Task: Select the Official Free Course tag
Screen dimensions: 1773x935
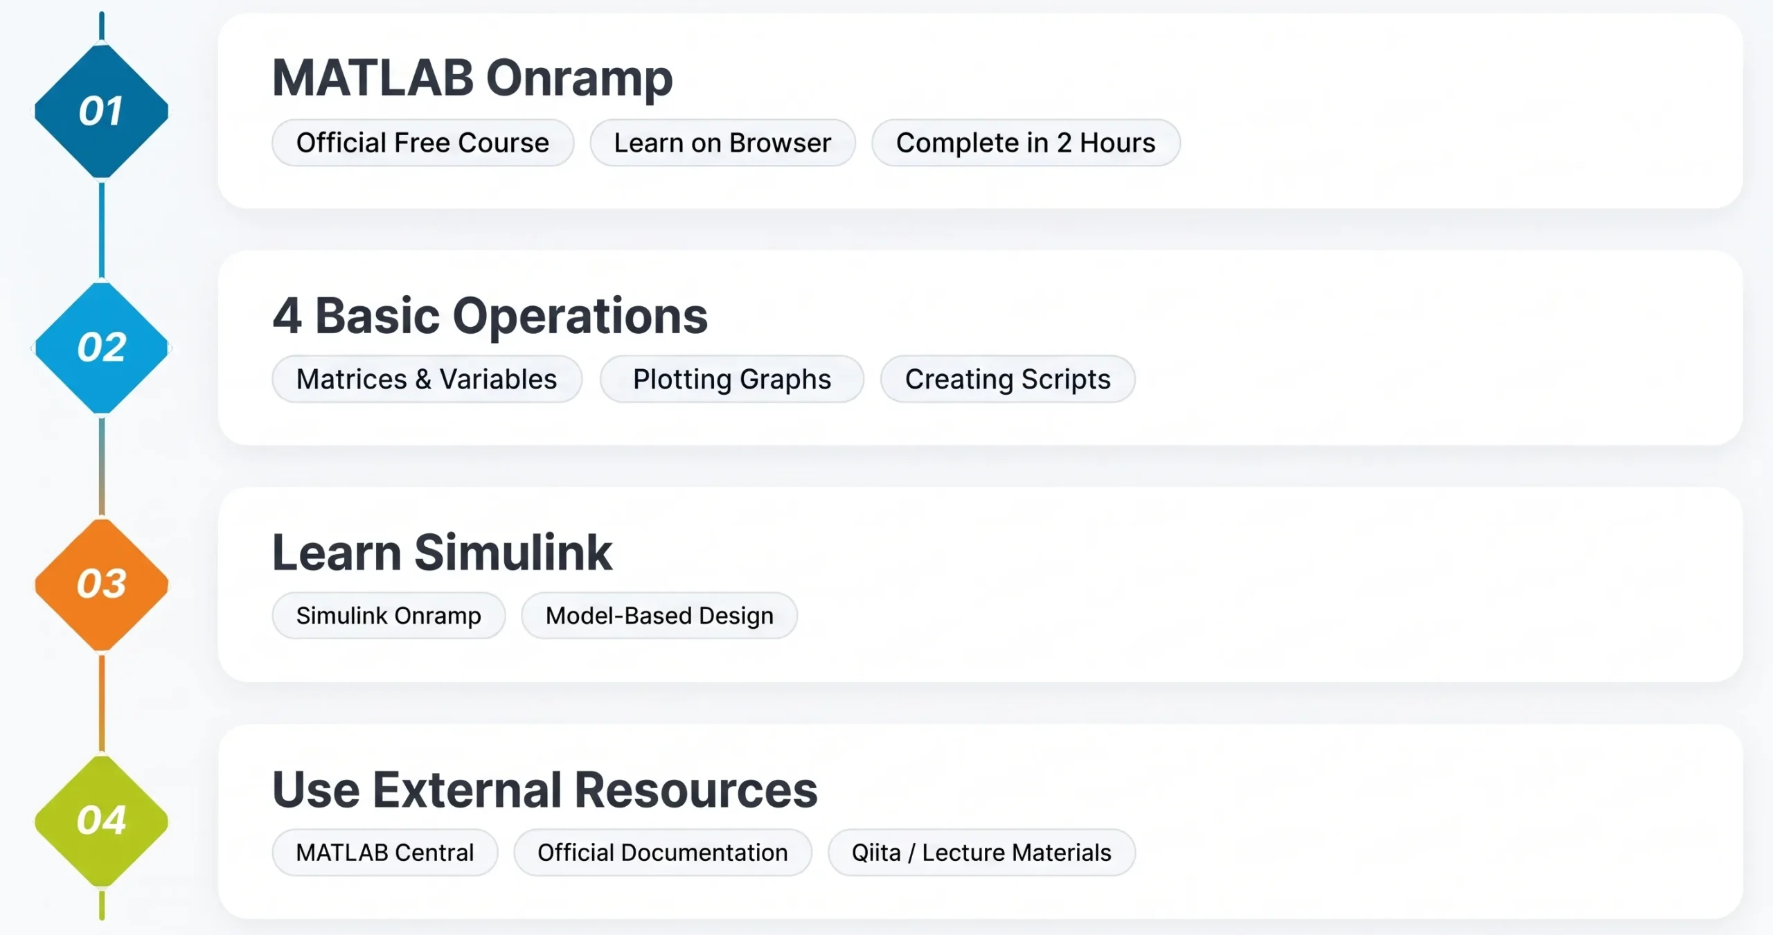Action: click(422, 143)
